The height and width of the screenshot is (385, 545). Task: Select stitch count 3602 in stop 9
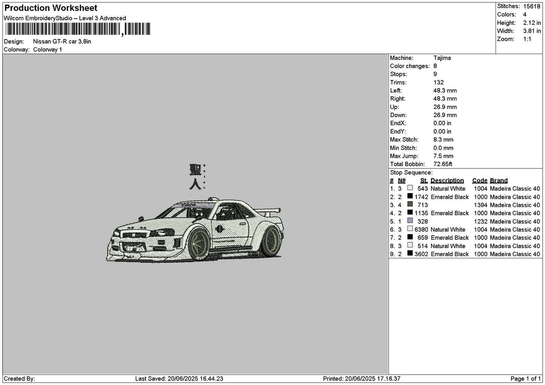point(421,254)
